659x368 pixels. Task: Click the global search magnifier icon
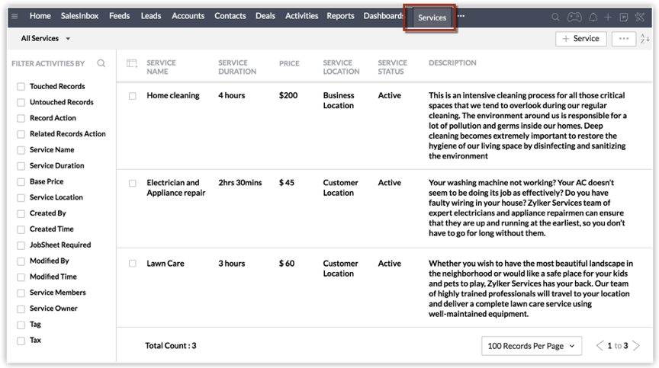pyautogui.click(x=555, y=17)
